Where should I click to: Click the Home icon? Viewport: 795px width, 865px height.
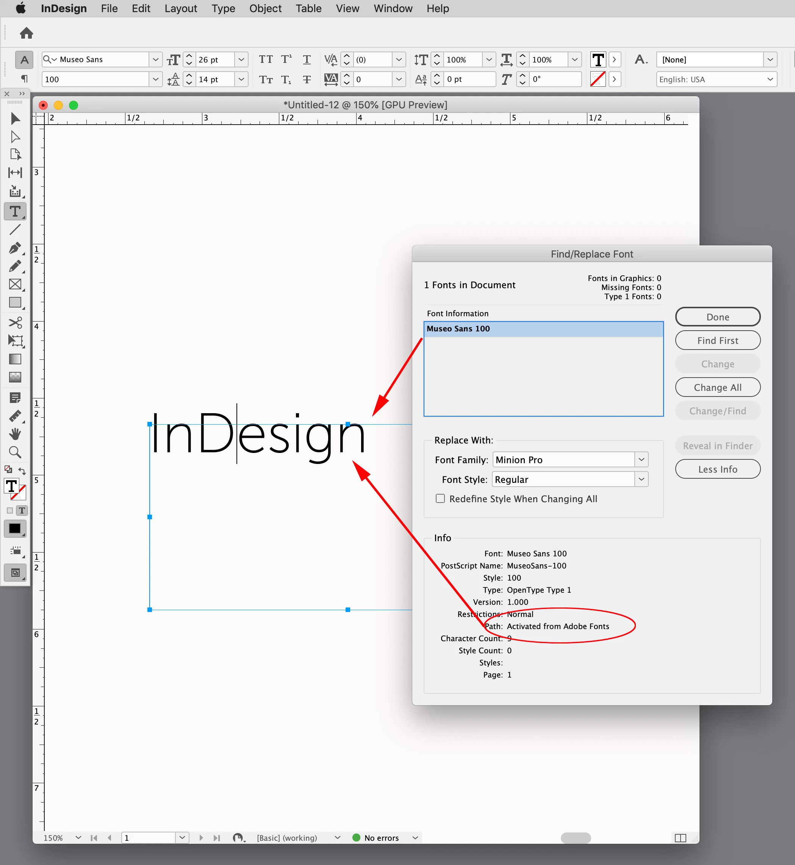(26, 33)
